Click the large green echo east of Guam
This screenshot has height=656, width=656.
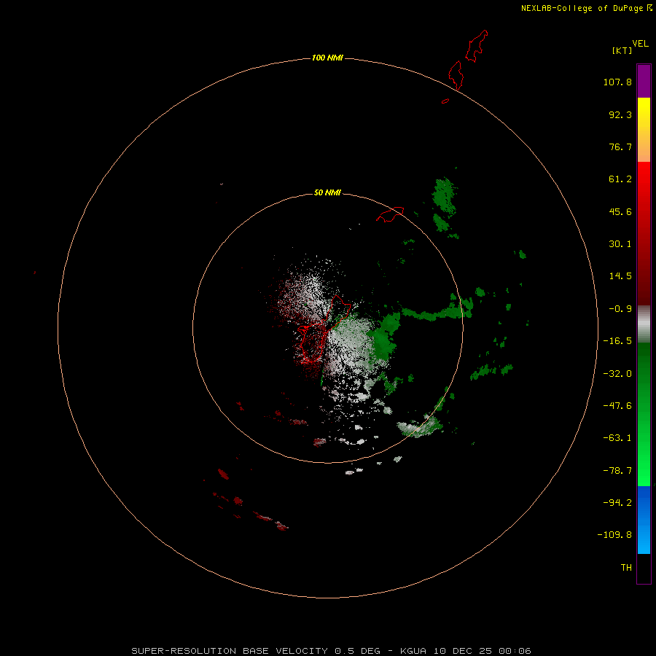383,337
